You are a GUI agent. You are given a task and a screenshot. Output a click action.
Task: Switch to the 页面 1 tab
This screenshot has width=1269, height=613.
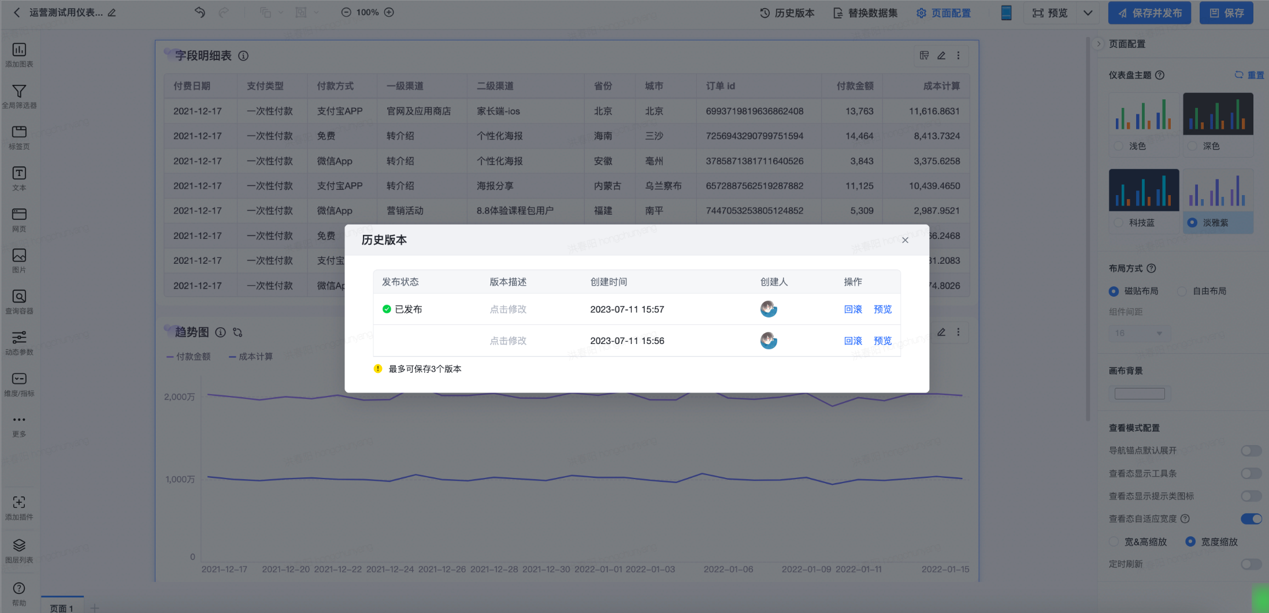[x=62, y=608]
